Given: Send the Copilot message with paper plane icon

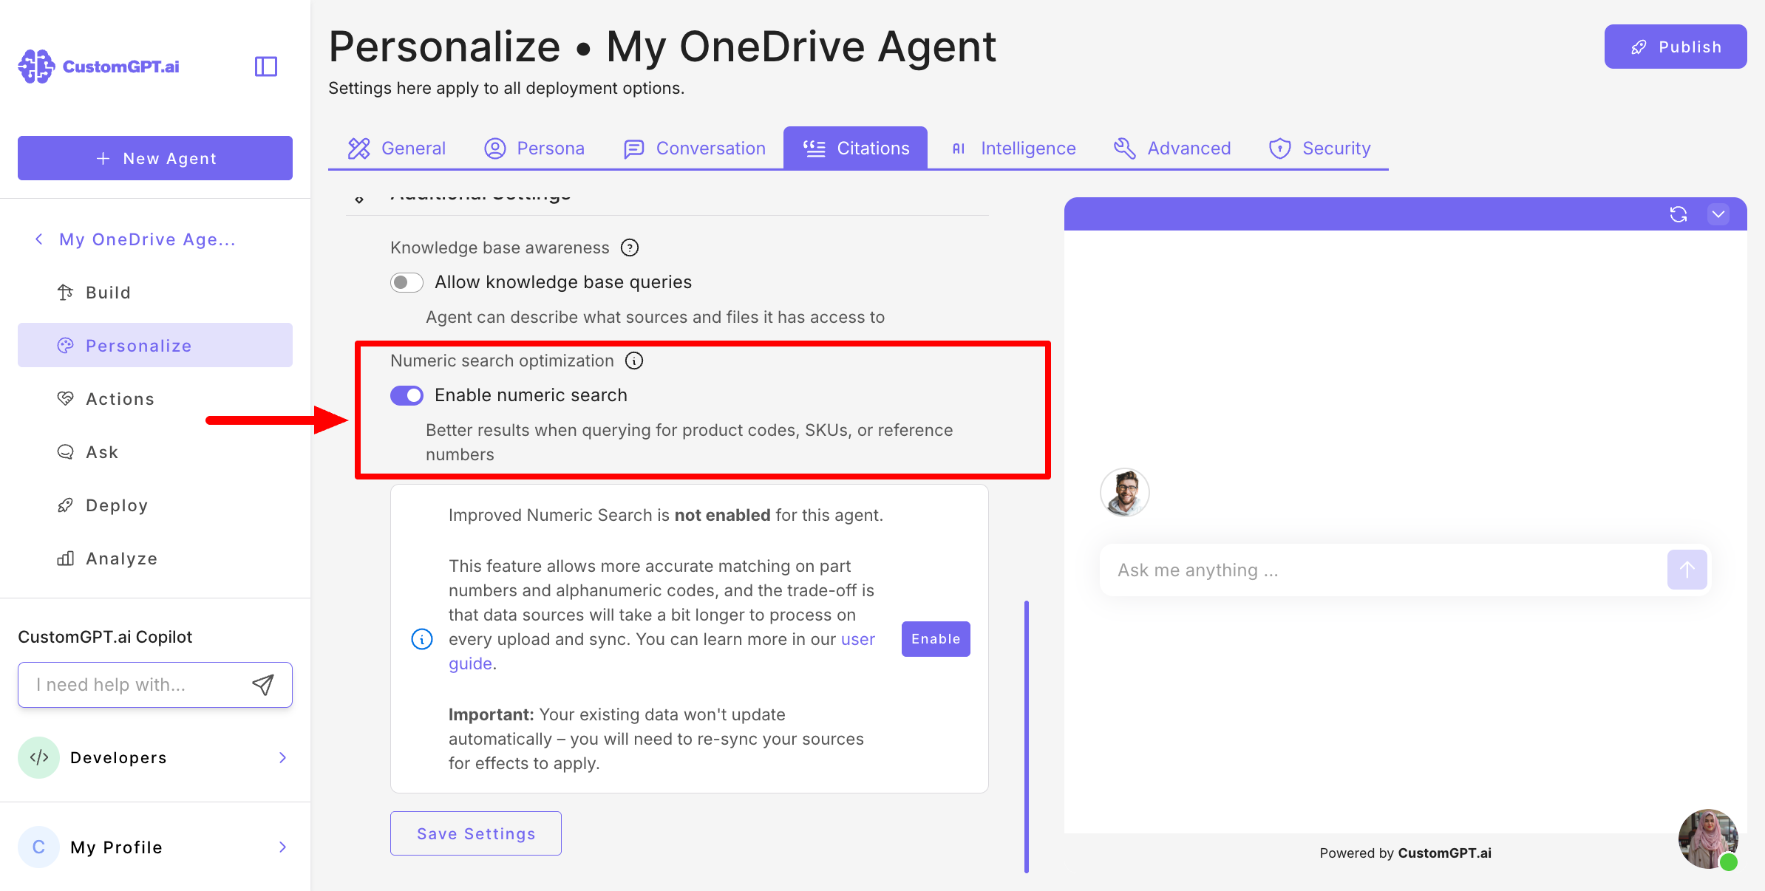Looking at the screenshot, I should pyautogui.click(x=262, y=685).
